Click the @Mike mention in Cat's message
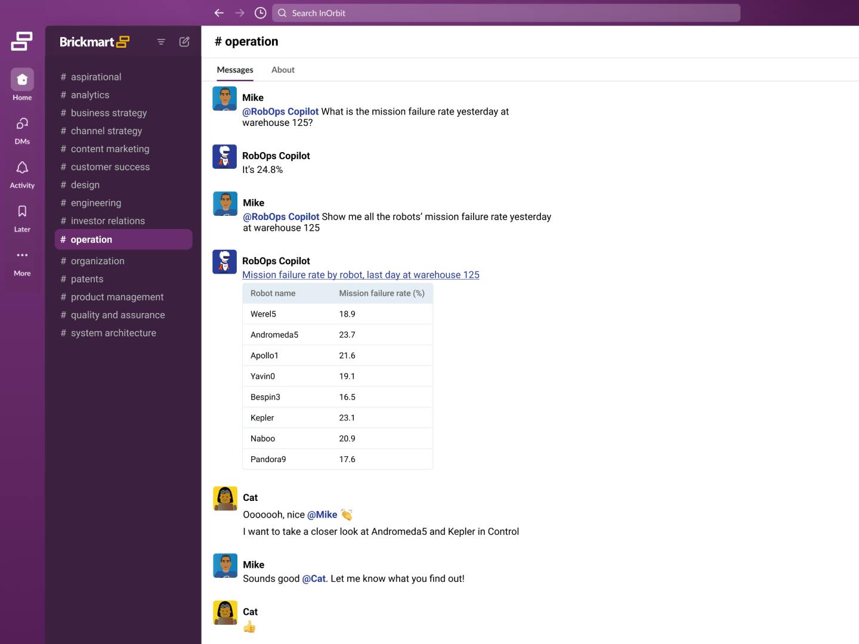859x644 pixels. pyautogui.click(x=322, y=515)
